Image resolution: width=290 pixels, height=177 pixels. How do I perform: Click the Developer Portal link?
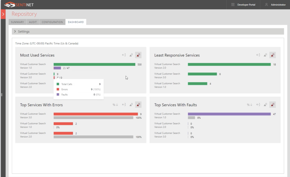point(246,5)
